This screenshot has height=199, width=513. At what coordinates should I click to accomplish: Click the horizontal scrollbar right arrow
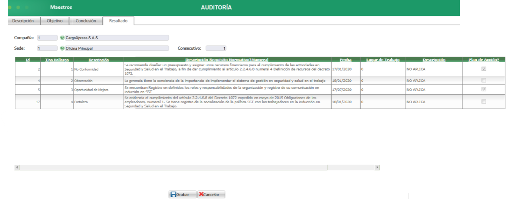pyautogui.click(x=377, y=167)
